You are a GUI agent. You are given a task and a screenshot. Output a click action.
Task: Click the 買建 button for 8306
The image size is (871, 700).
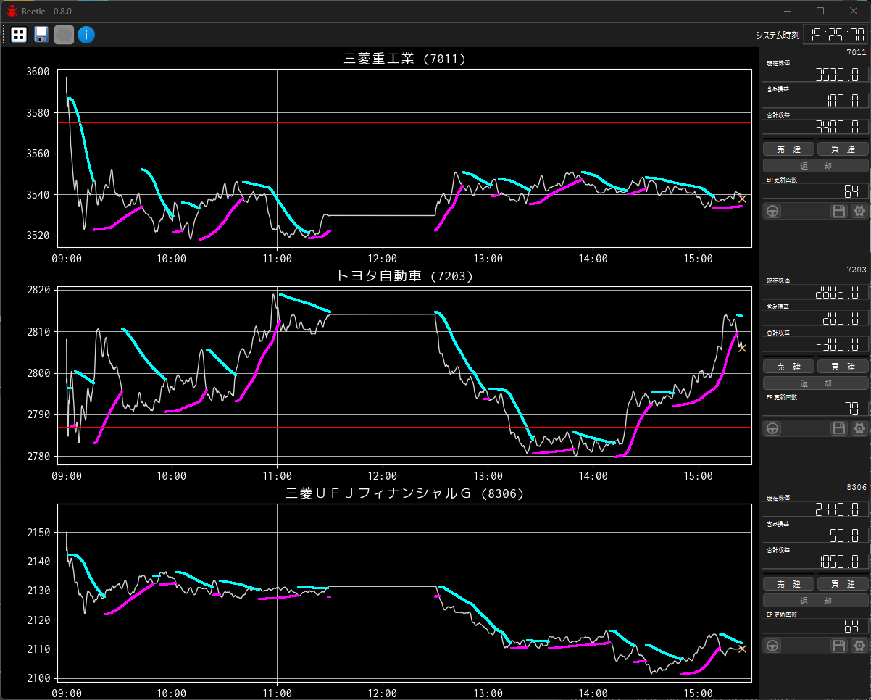(843, 584)
